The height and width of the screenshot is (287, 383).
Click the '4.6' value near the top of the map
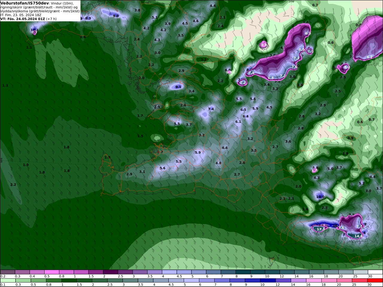click(x=196, y=21)
